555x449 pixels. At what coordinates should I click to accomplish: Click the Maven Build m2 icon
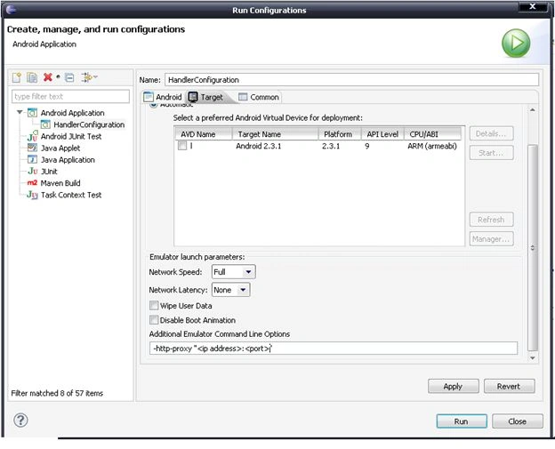32,183
